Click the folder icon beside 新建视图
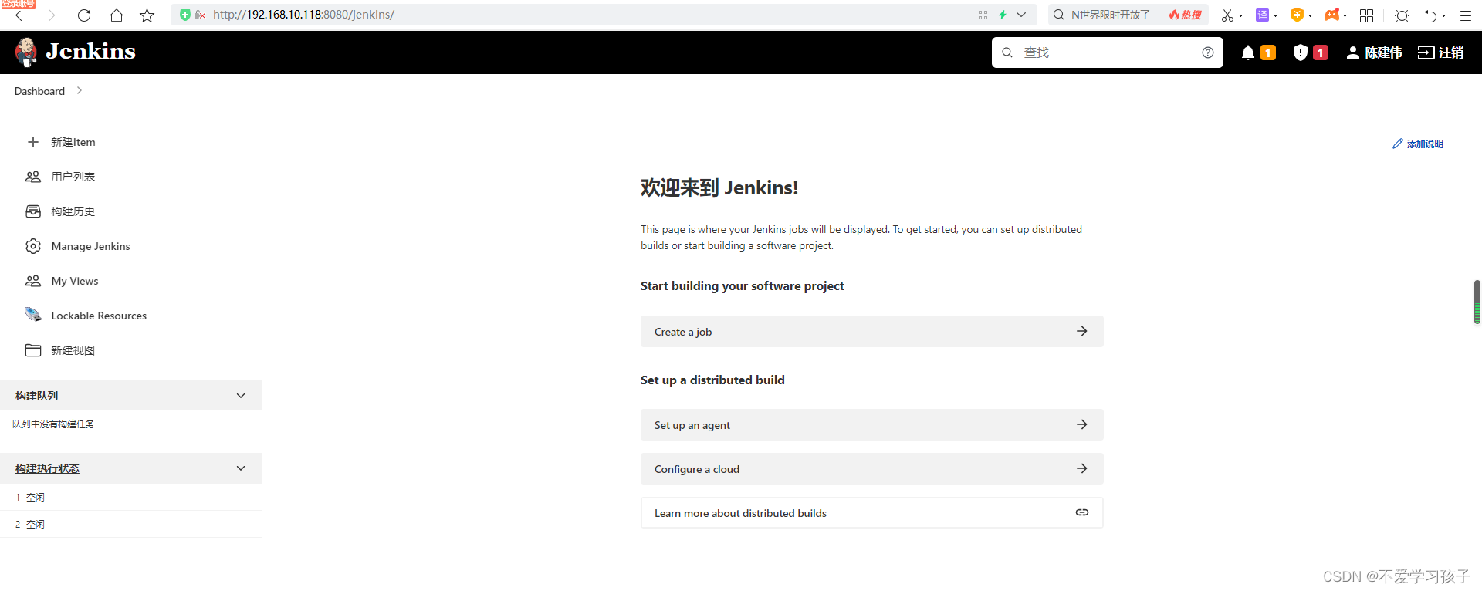The height and width of the screenshot is (591, 1482). coord(33,350)
